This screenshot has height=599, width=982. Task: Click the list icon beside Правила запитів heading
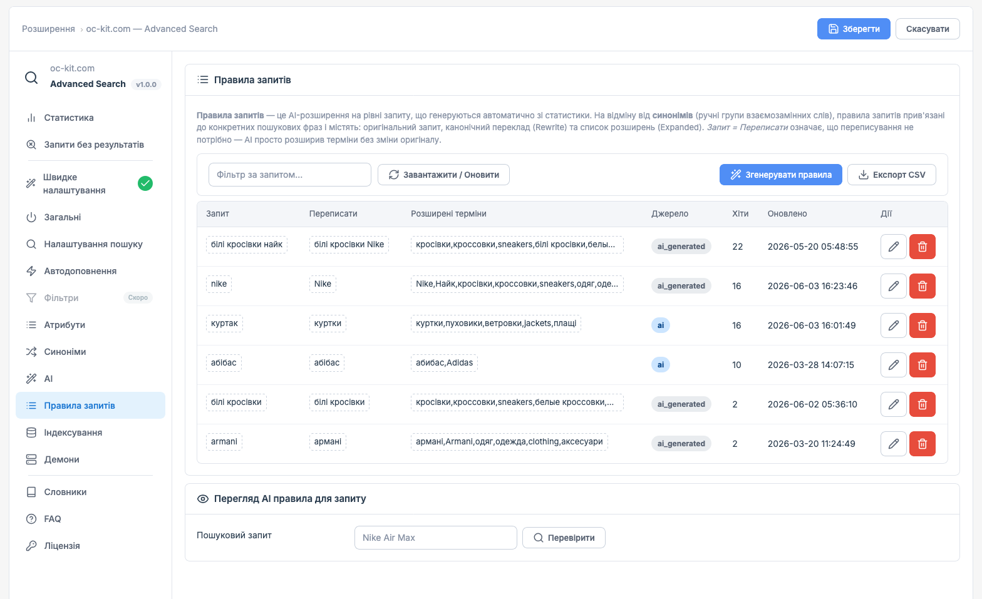click(203, 80)
